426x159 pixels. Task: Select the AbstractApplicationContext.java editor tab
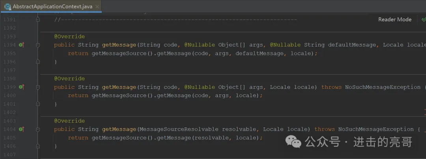point(51,6)
